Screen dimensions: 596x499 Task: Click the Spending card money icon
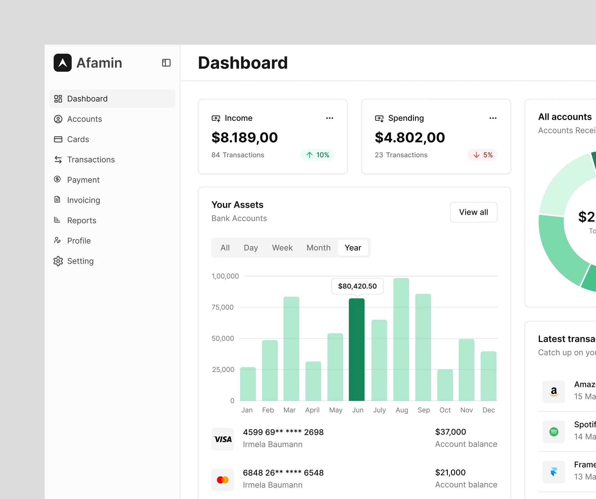point(379,118)
